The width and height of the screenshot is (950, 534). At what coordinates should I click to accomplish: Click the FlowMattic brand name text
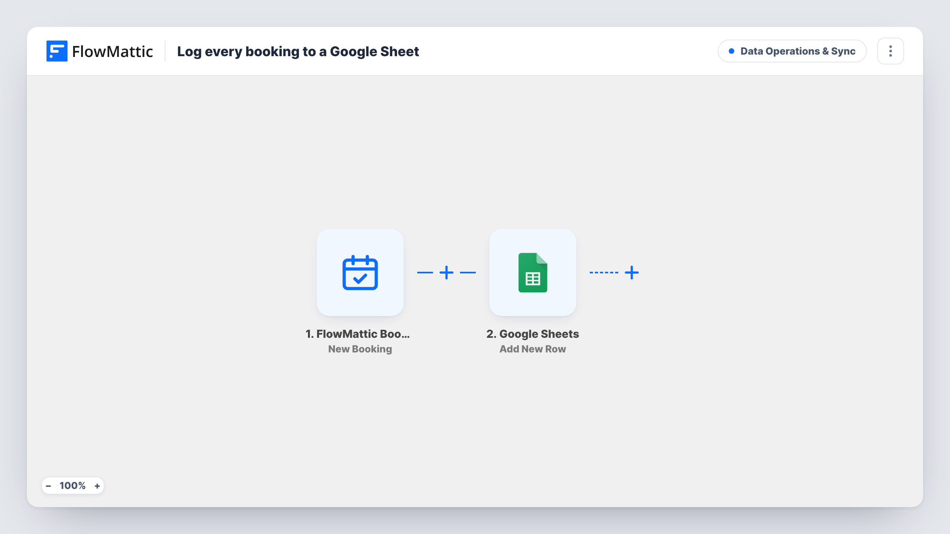point(112,51)
